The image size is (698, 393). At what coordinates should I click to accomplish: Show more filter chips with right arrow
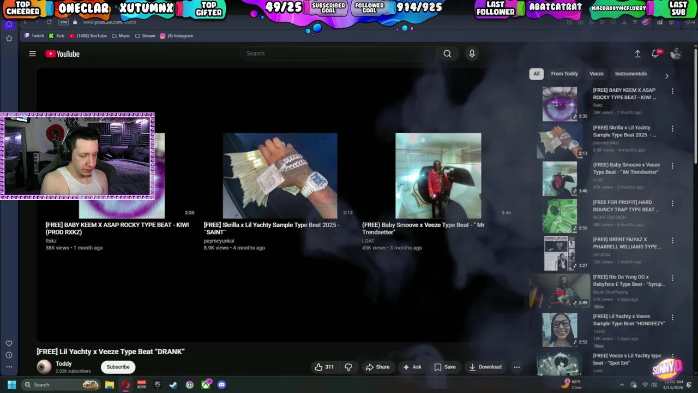(x=666, y=76)
